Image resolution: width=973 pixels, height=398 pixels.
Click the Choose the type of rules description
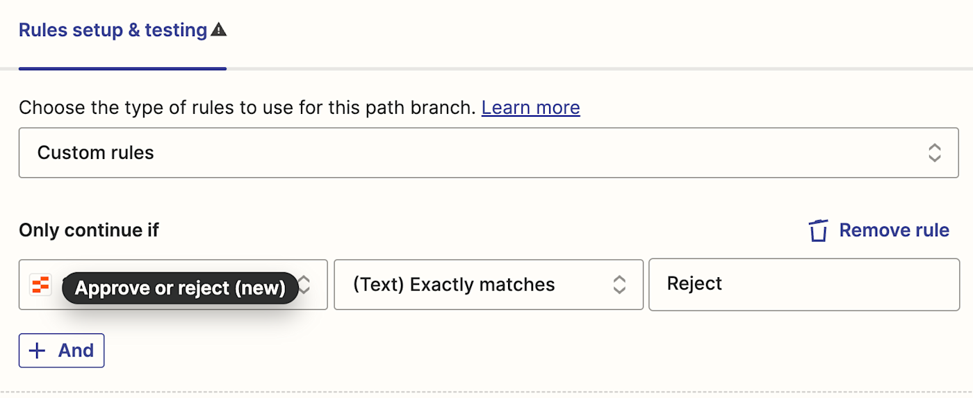click(x=247, y=108)
